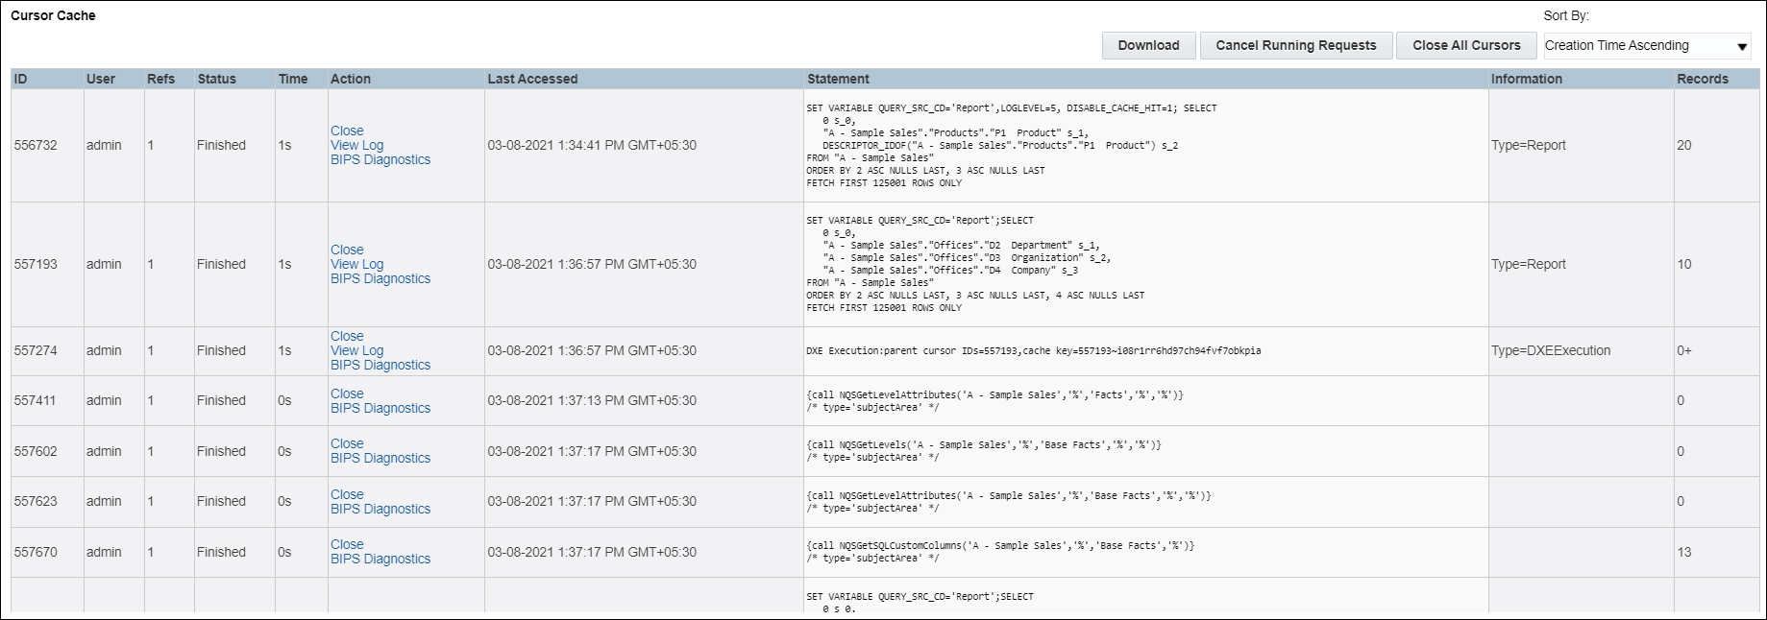Close cursor 557274
This screenshot has height=620, width=1767.
click(347, 336)
